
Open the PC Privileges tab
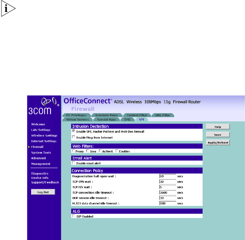pyautogui.click(x=76, y=115)
